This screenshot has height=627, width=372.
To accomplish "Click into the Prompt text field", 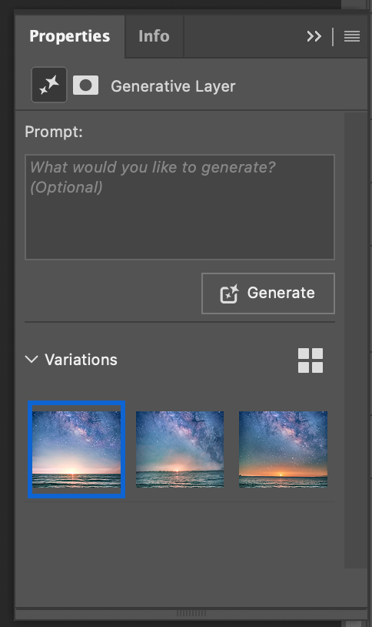I will click(x=180, y=207).
